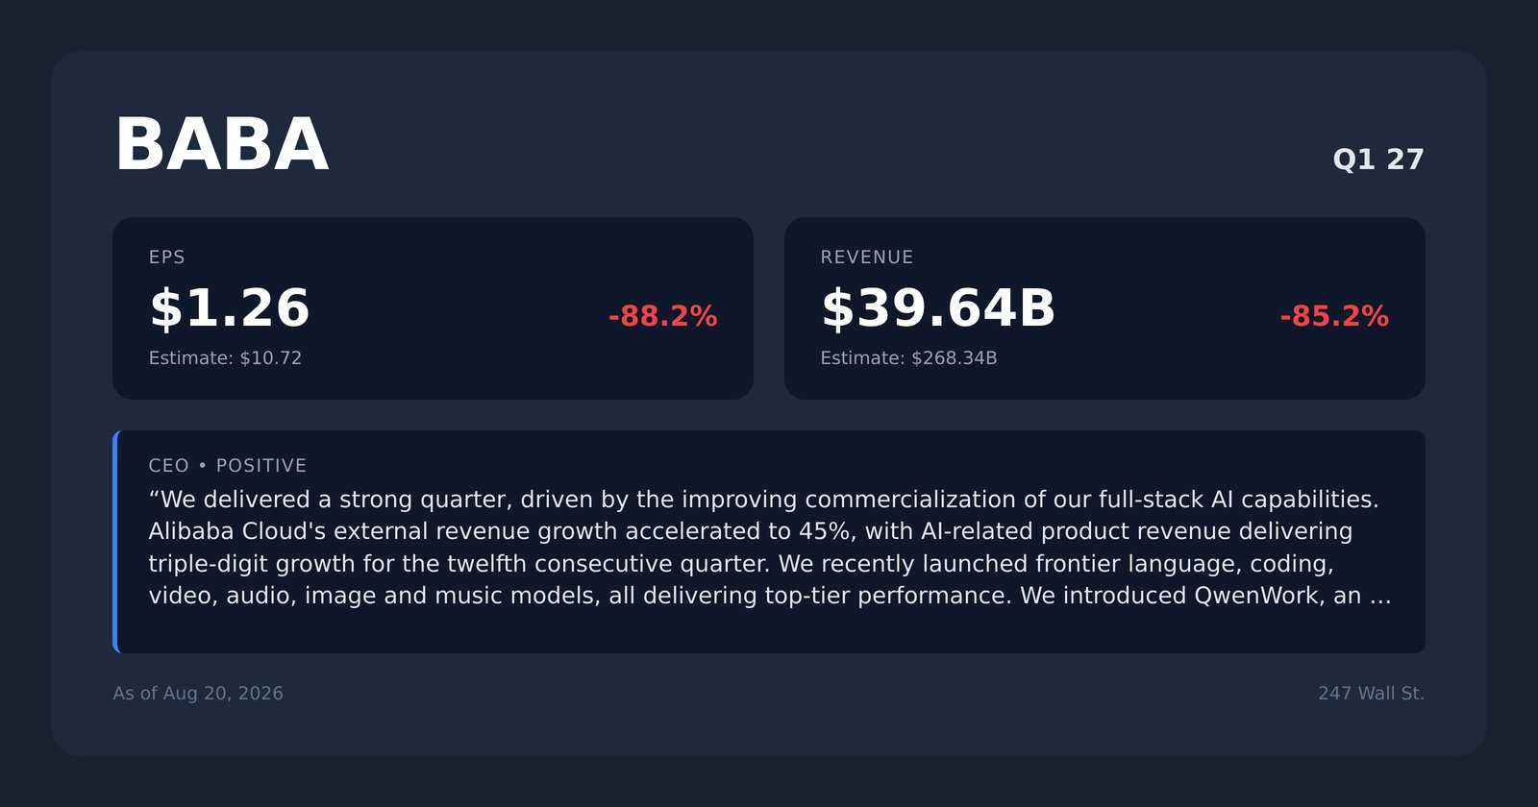Open the EPS card
The width and height of the screenshot is (1538, 807).
point(433,308)
